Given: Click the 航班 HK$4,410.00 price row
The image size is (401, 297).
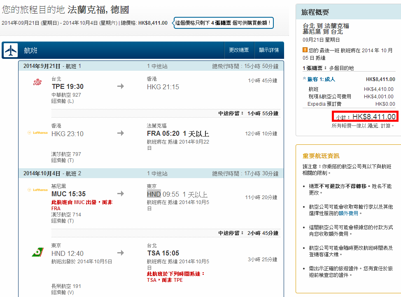Looking at the screenshot, I should (351, 89).
